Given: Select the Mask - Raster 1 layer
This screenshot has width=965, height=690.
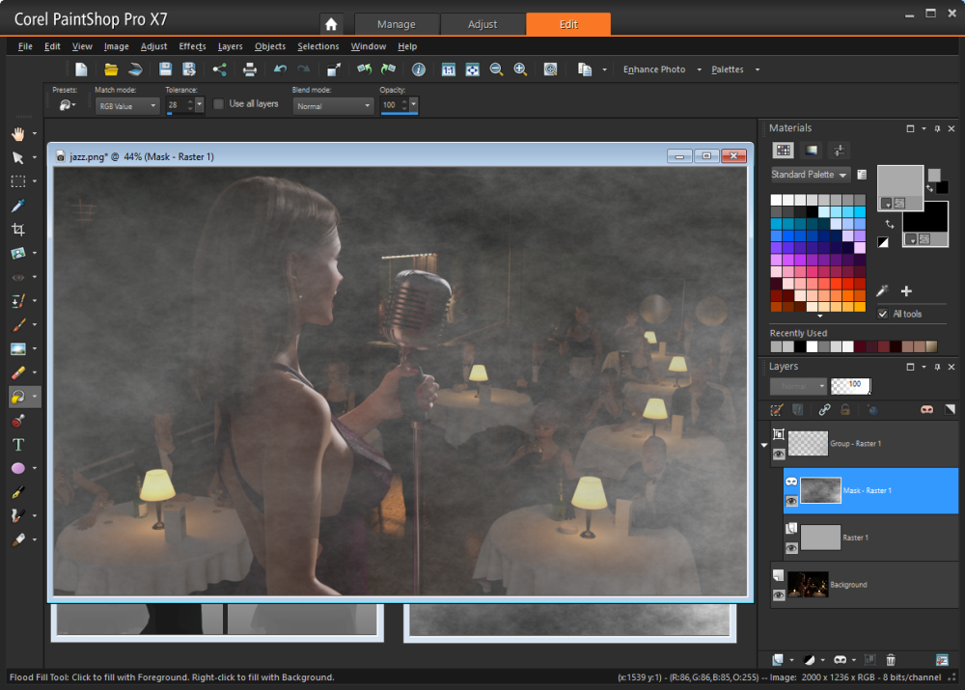Looking at the screenshot, I should [870, 490].
